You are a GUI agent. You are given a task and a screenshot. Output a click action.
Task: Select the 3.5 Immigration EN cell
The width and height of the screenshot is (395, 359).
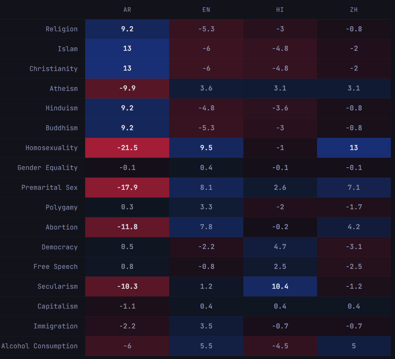click(x=206, y=326)
